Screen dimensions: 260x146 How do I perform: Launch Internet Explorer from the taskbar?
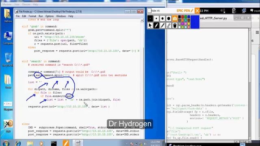coord(18,143)
